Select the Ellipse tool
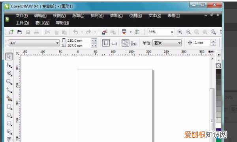 click(x=9, y=115)
